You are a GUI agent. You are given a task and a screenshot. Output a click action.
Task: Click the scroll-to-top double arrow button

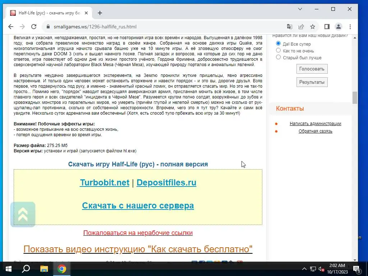click(23, 215)
